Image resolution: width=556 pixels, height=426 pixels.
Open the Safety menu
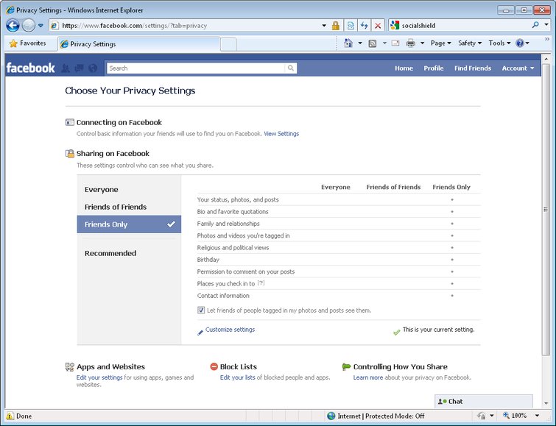pyautogui.click(x=470, y=43)
